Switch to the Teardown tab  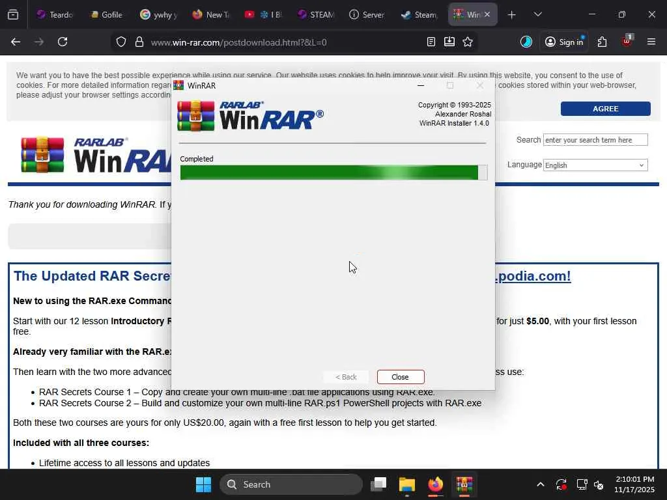click(x=55, y=14)
